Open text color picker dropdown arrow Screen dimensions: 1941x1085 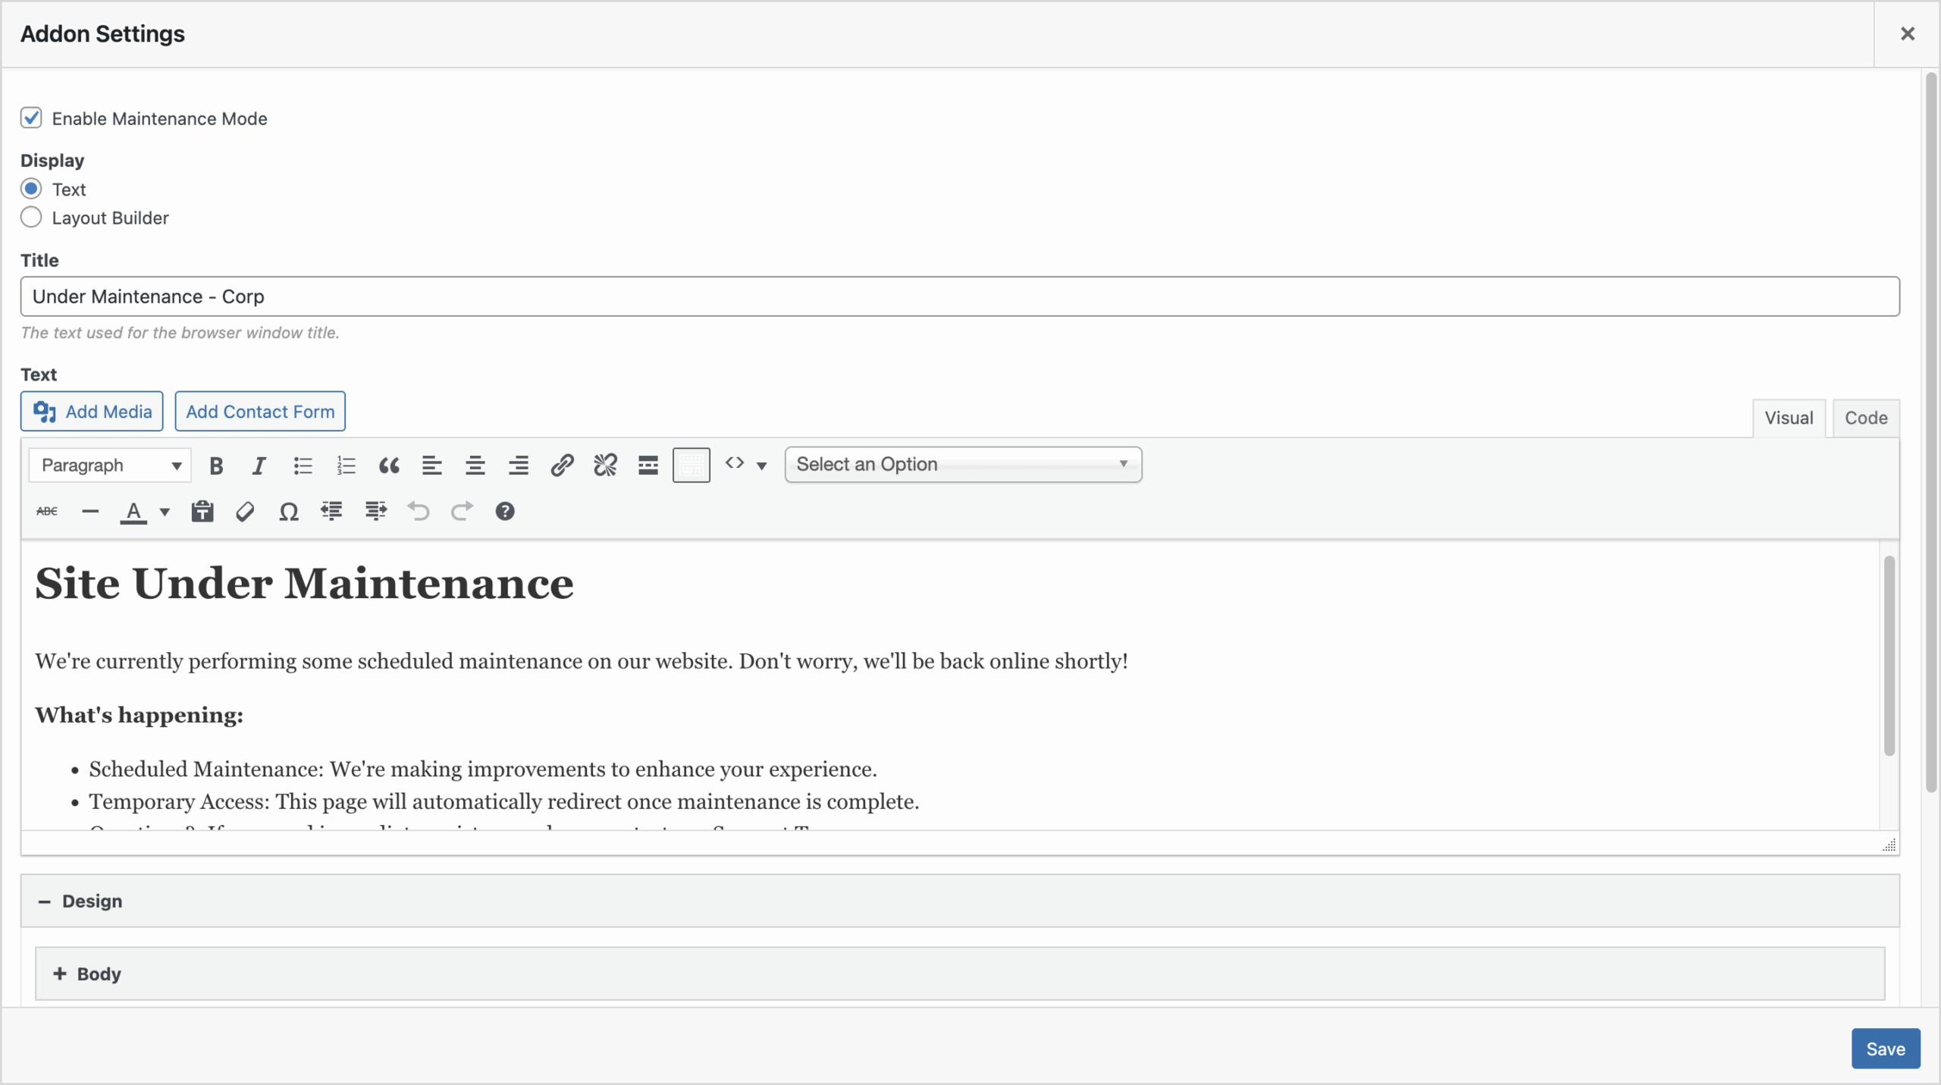tap(165, 513)
